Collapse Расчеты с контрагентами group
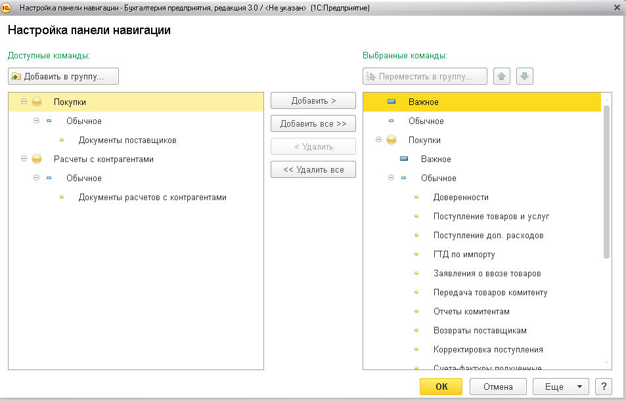 pyautogui.click(x=24, y=159)
